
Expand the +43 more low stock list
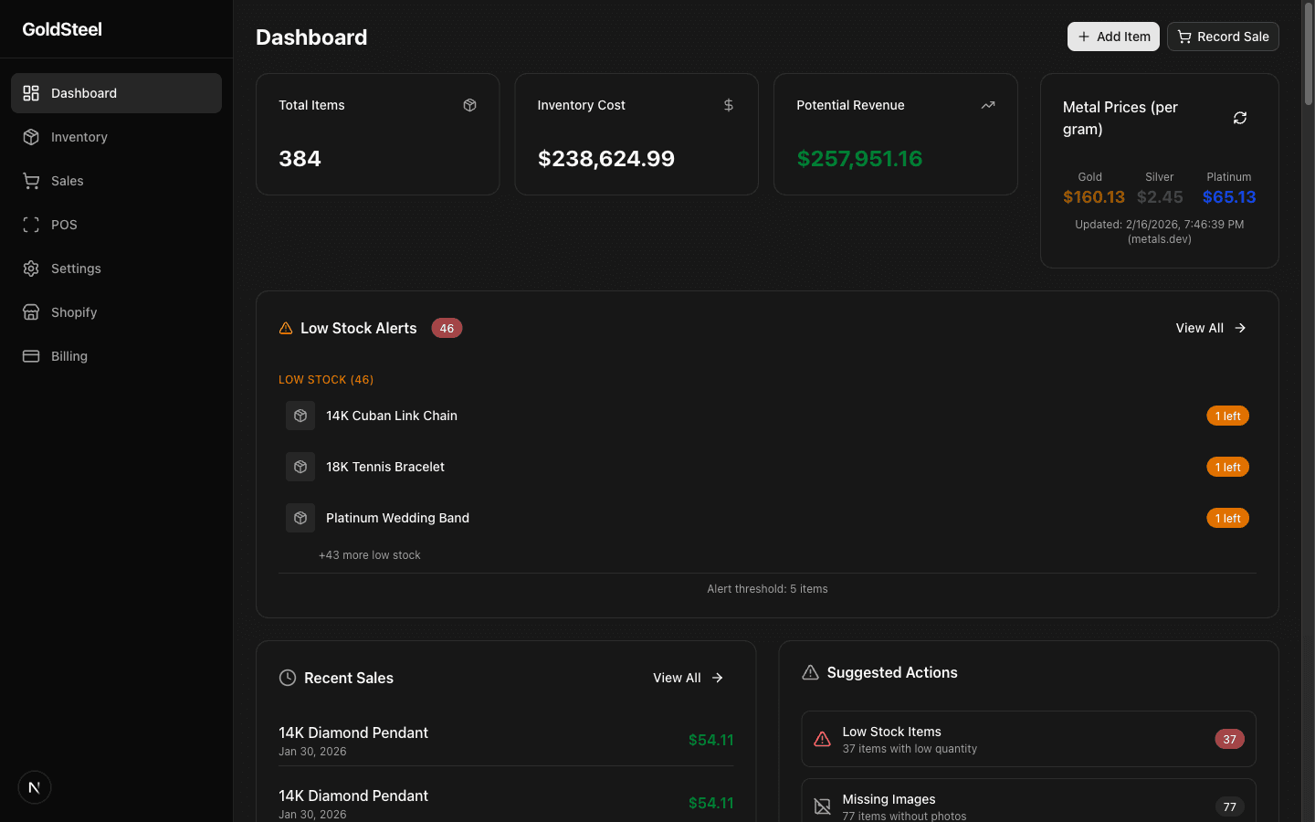tap(369, 554)
